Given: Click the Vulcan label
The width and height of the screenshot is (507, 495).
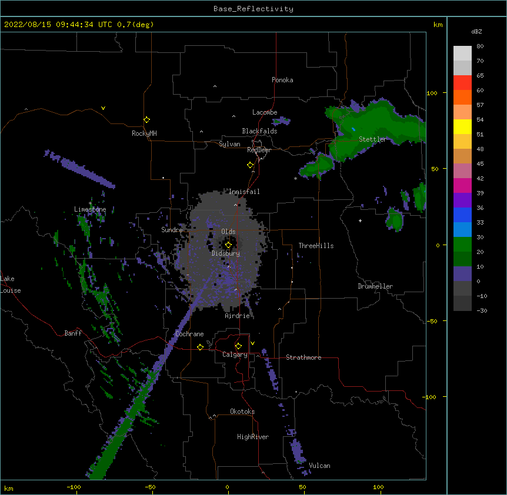Looking at the screenshot, I should coord(319,466).
